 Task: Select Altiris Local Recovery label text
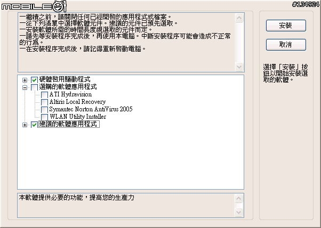click(77, 102)
